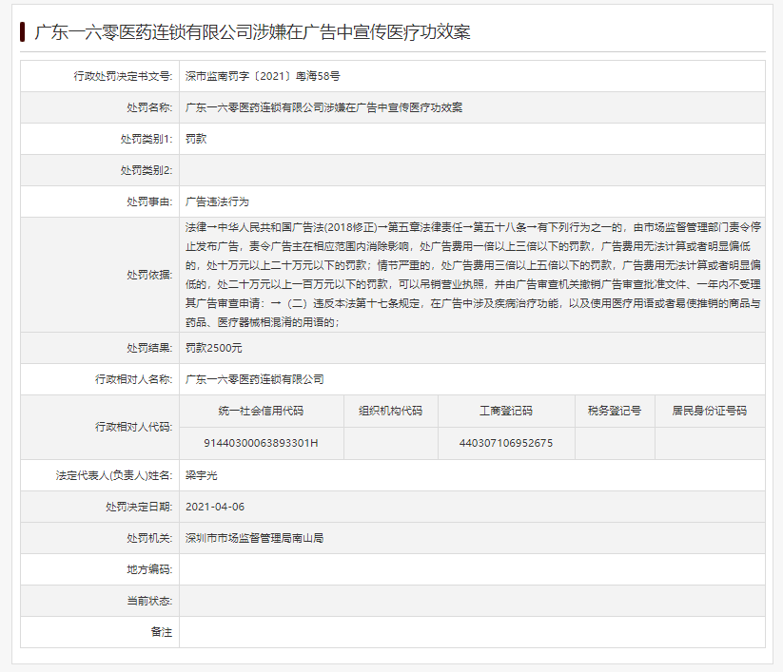The image size is (783, 672).
Task: Select the 处罚名称 value cell text
Action: point(323,107)
